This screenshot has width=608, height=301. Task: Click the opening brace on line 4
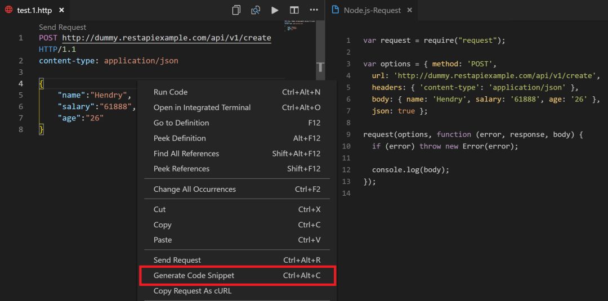[42, 84]
